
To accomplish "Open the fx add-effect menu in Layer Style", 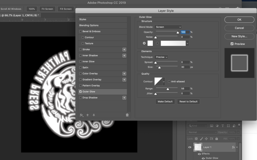I will pos(82,115).
